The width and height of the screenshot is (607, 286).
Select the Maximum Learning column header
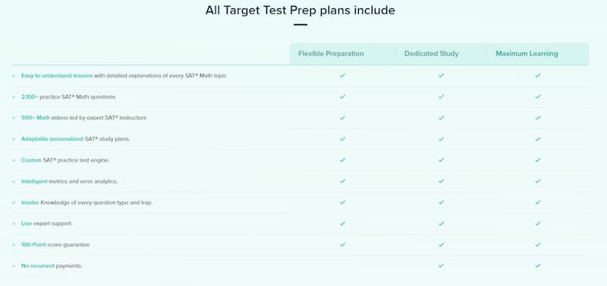[527, 54]
